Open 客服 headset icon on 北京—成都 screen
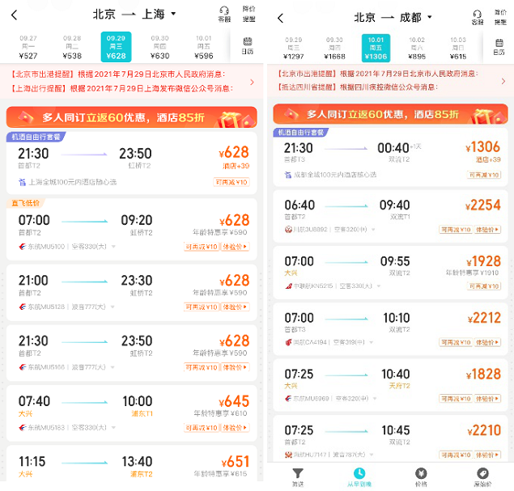The width and height of the screenshot is (514, 491). [x=478, y=16]
